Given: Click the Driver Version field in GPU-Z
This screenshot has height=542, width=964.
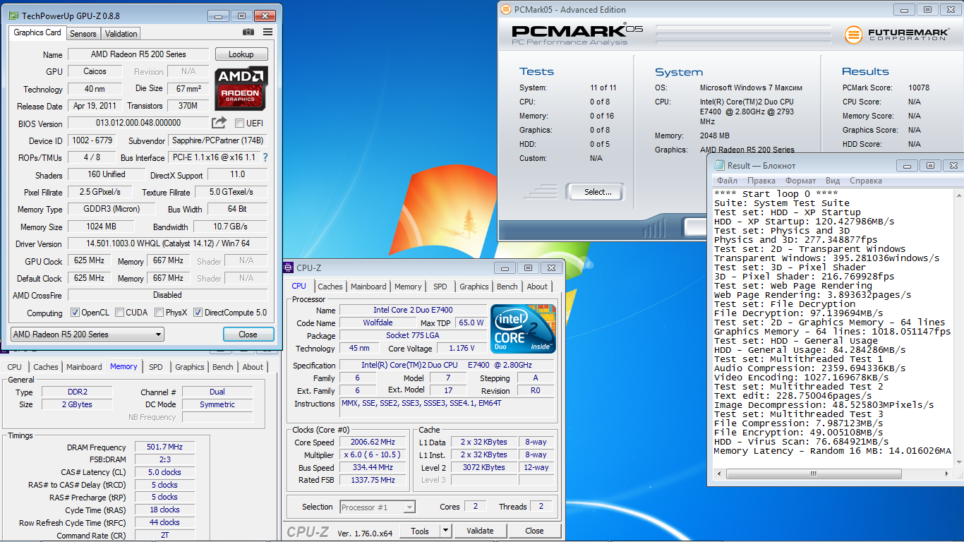Looking at the screenshot, I should click(x=167, y=243).
